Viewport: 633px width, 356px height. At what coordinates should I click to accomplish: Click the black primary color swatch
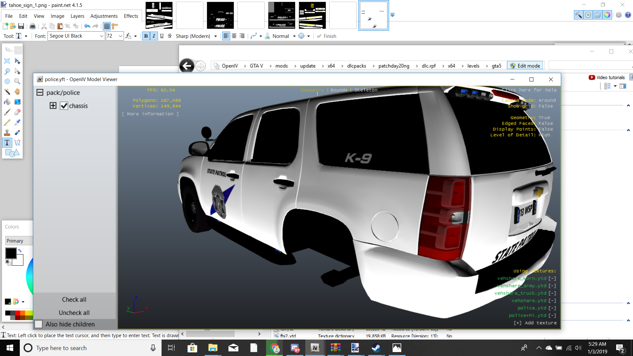point(11,253)
